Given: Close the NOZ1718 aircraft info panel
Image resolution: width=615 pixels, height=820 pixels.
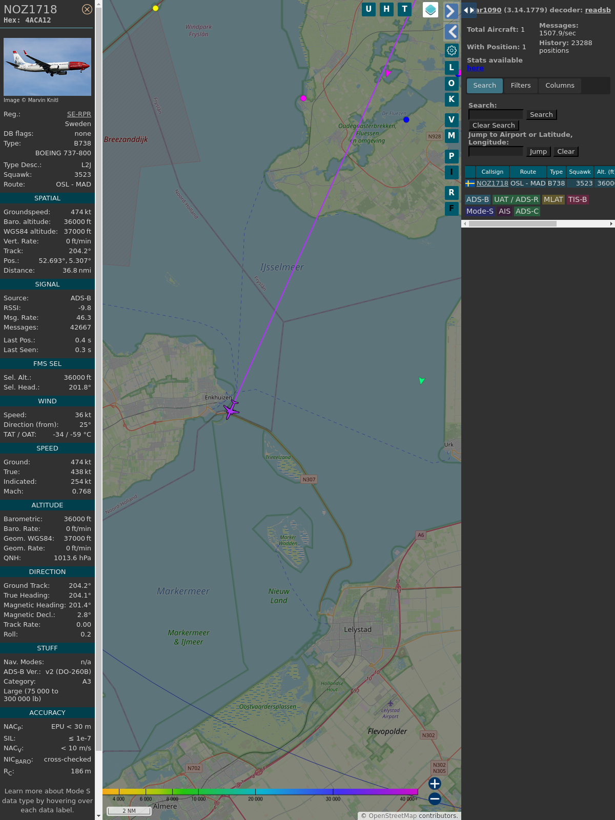Looking at the screenshot, I should (x=87, y=9).
